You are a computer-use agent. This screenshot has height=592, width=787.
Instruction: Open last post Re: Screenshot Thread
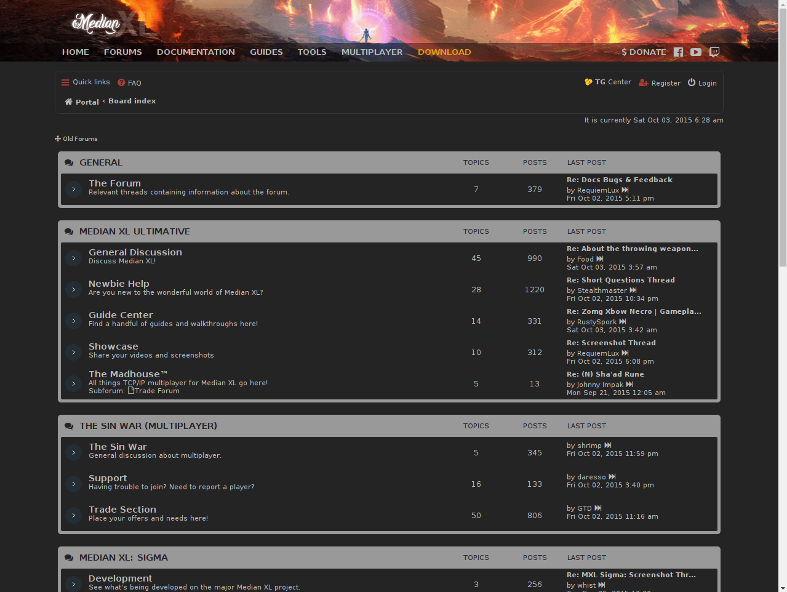pos(611,343)
